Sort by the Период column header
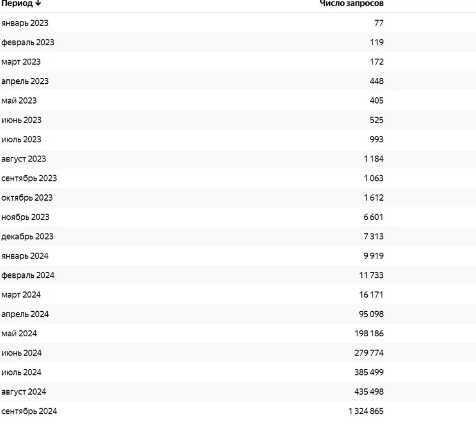 click(x=17, y=4)
